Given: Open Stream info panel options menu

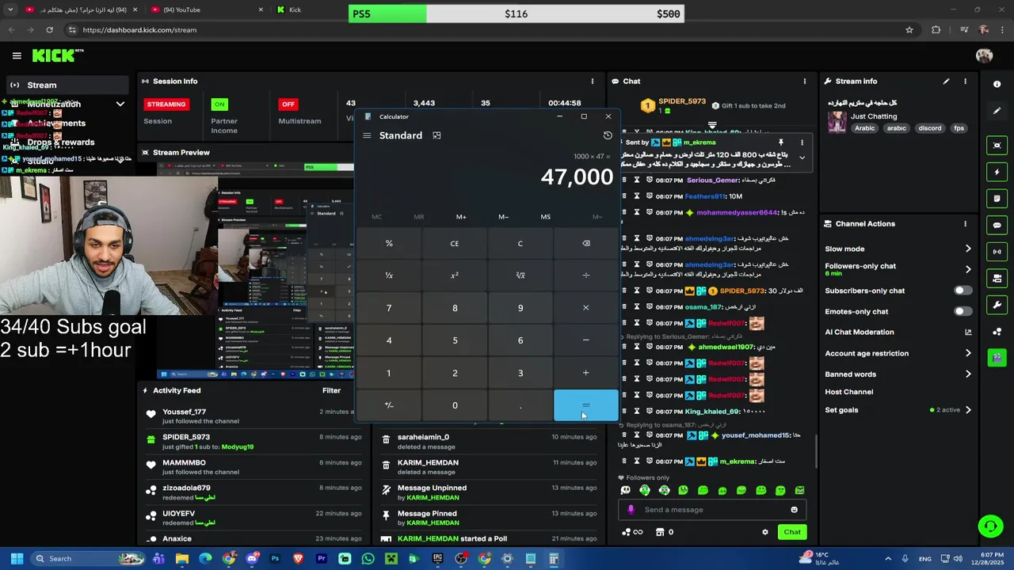Looking at the screenshot, I should [965, 81].
